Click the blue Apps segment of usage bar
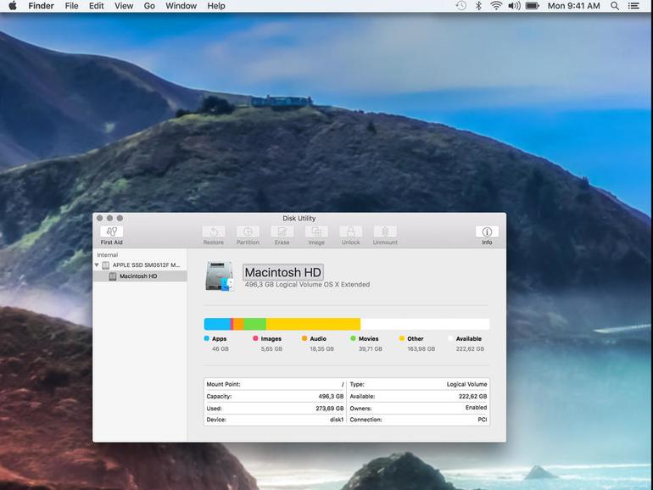Image resolution: width=653 pixels, height=490 pixels. 217,324
